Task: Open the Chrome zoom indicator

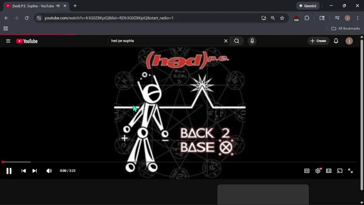Action: click(273, 18)
